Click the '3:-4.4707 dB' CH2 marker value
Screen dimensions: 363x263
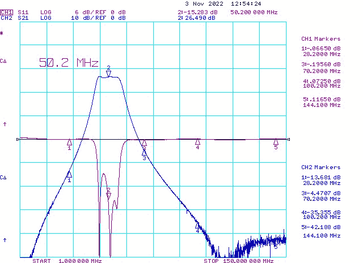coord(321,193)
